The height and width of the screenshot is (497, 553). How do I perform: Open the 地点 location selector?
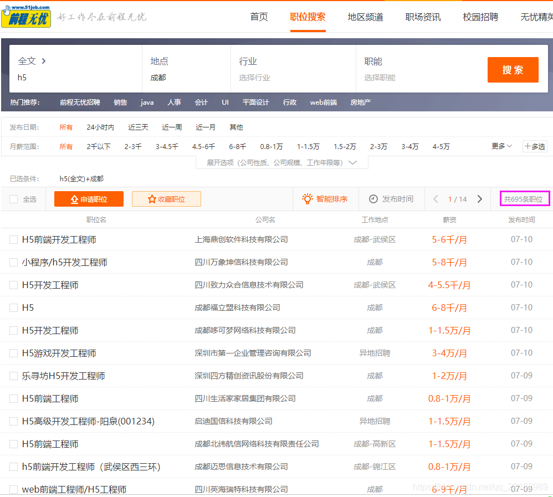tap(186, 69)
